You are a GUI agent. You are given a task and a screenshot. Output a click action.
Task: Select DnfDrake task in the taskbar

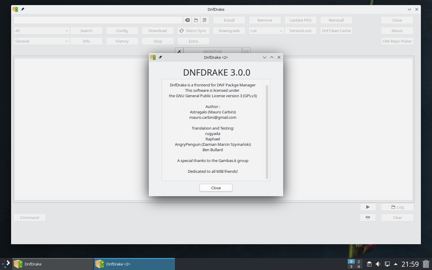pyautogui.click(x=53, y=264)
